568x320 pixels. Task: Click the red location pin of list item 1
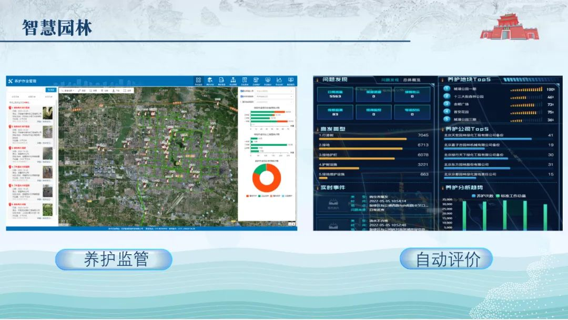[x=10, y=108]
